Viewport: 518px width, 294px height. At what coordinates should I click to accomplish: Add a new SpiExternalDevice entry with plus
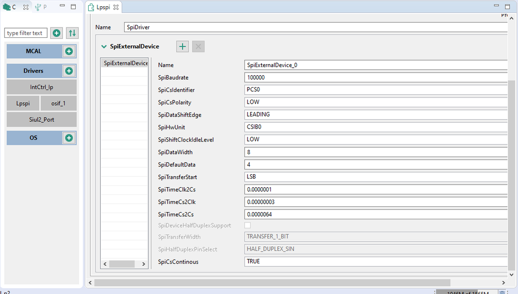click(x=182, y=47)
